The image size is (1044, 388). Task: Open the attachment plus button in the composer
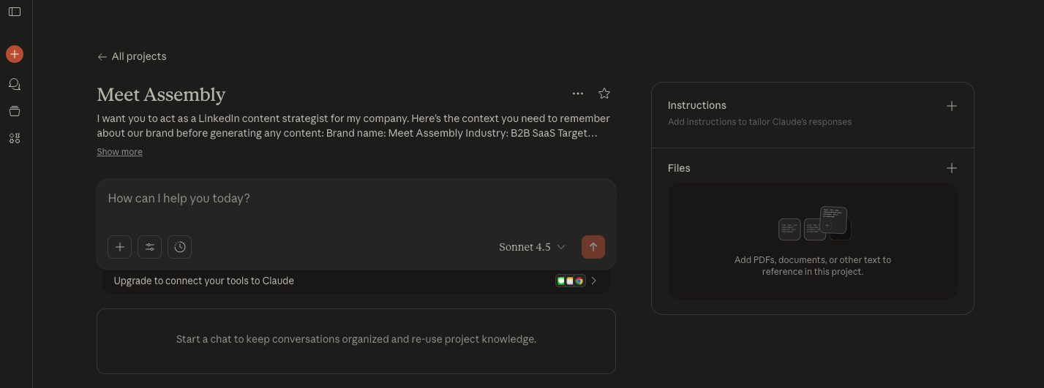[120, 247]
